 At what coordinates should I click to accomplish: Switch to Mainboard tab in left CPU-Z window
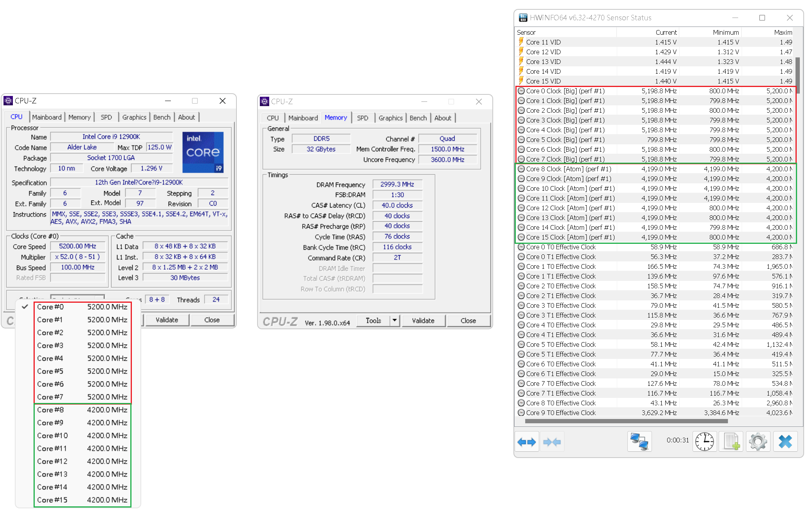coord(47,117)
